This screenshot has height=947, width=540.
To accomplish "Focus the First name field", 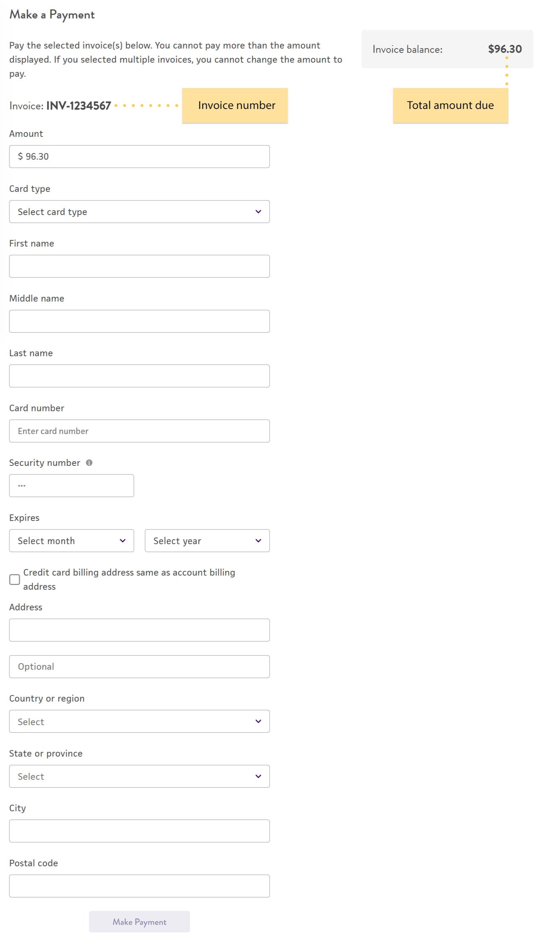I will [x=139, y=266].
